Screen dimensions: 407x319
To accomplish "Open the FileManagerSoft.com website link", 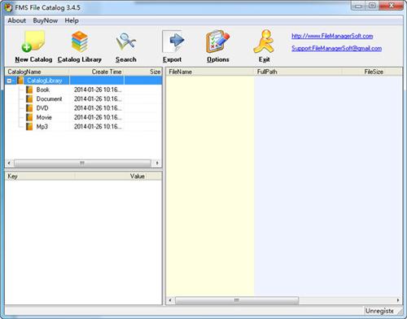I will pyautogui.click(x=332, y=36).
